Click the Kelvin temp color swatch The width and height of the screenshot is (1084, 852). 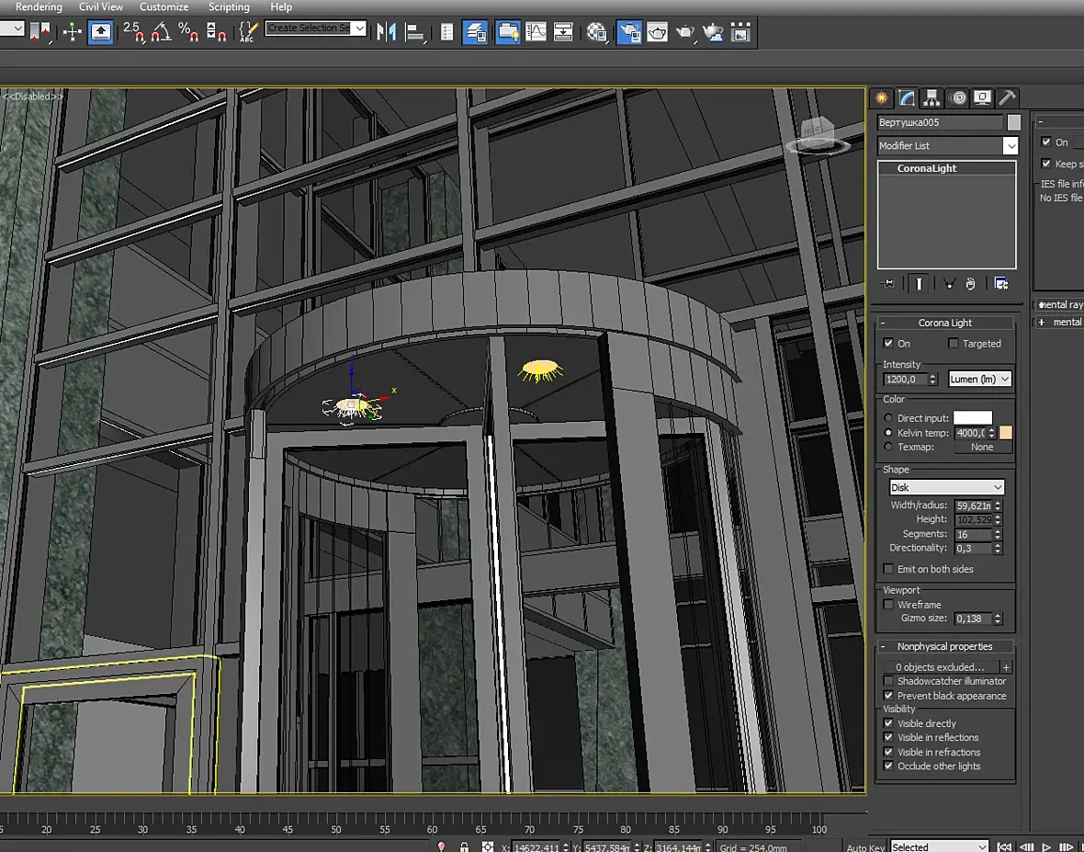(x=1006, y=433)
